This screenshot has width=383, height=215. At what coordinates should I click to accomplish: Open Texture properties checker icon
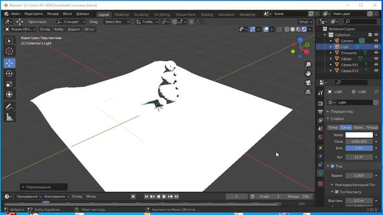pyautogui.click(x=321, y=183)
